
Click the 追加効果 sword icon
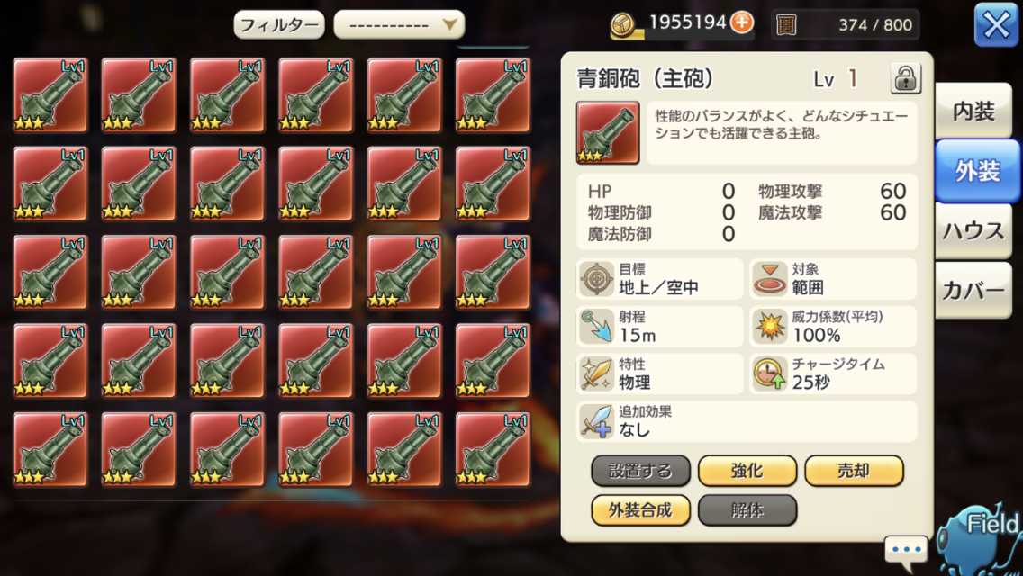click(596, 421)
